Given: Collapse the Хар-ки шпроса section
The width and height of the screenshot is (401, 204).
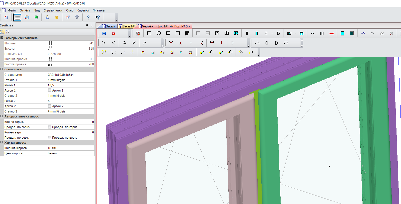Looking at the screenshot, I should tap(2, 143).
